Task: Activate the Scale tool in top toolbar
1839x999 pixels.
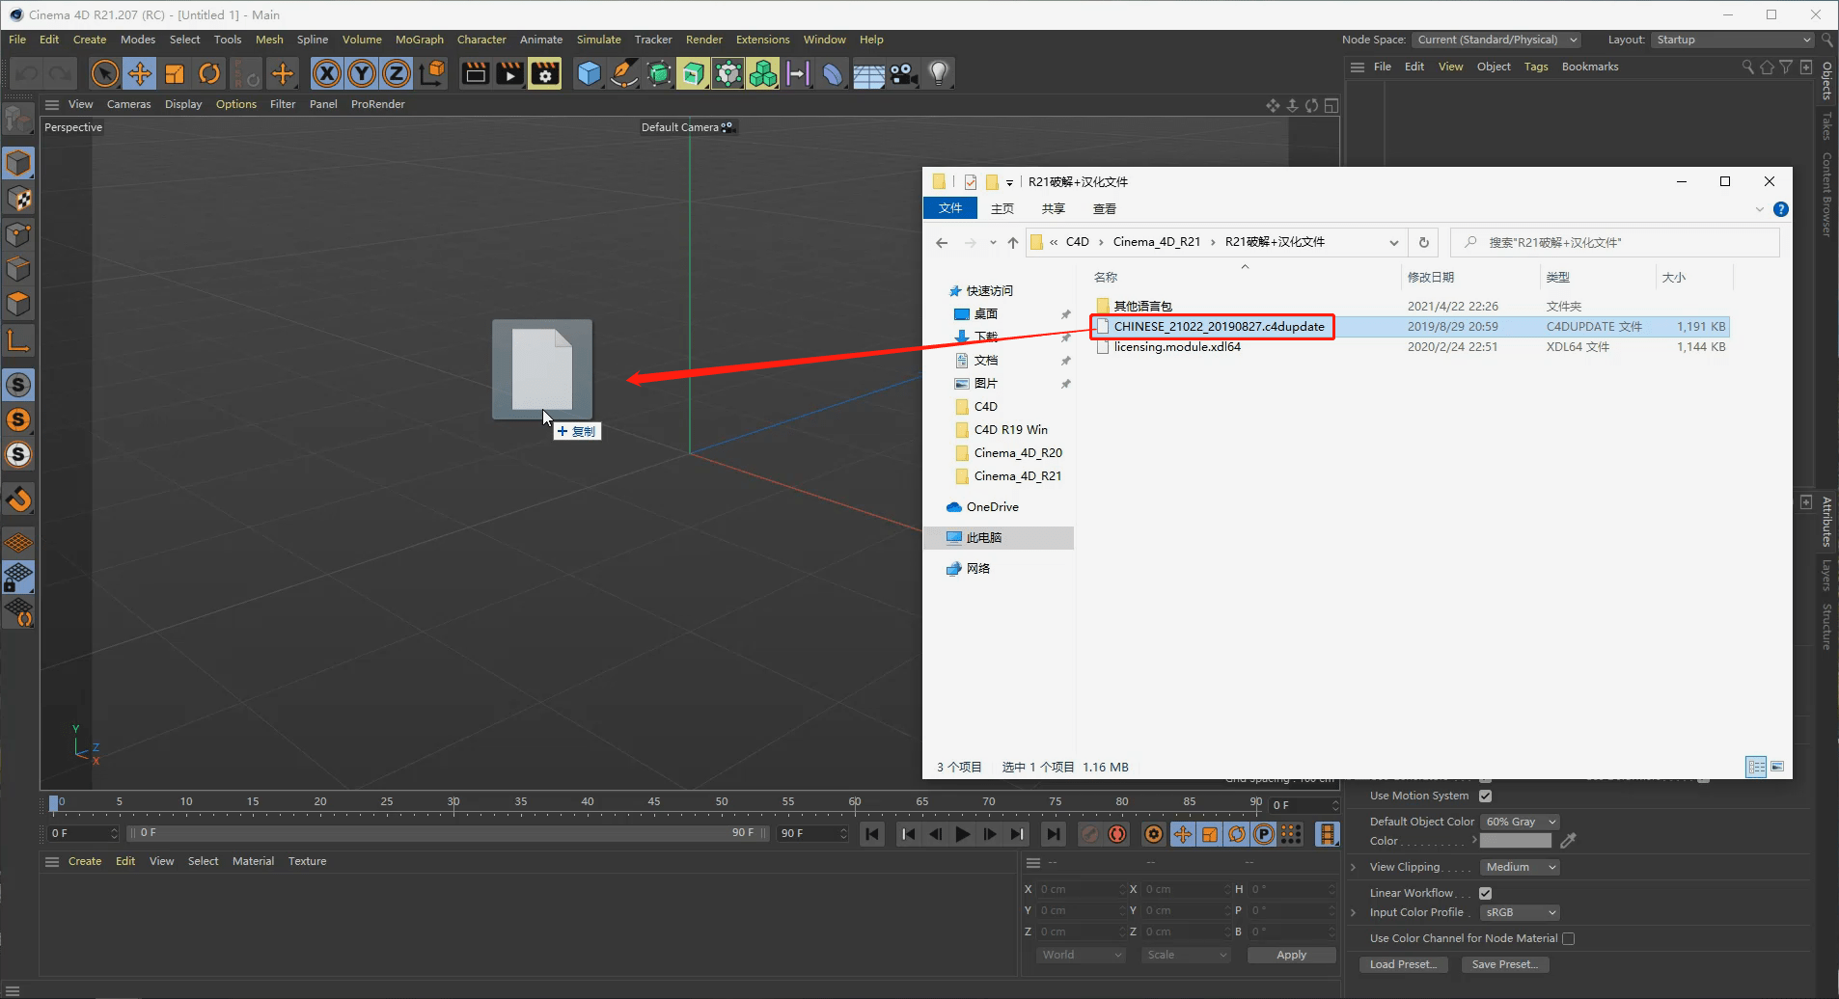Action: [x=175, y=73]
